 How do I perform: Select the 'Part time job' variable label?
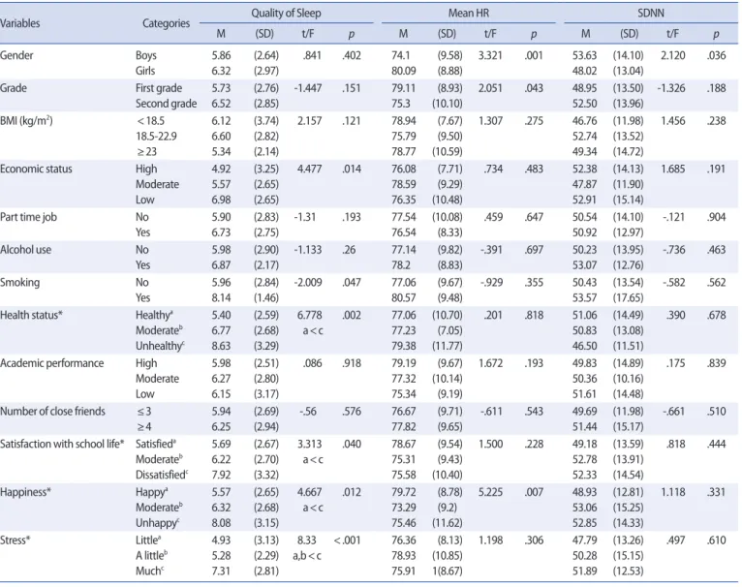(x=28, y=217)
